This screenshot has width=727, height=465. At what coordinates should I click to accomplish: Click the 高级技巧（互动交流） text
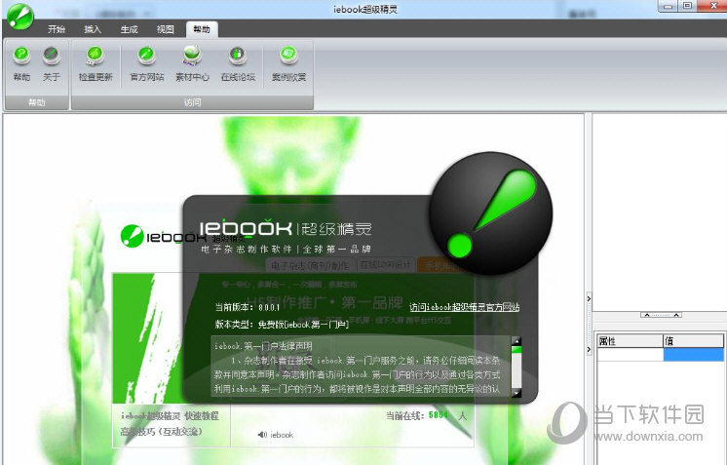coord(162,432)
